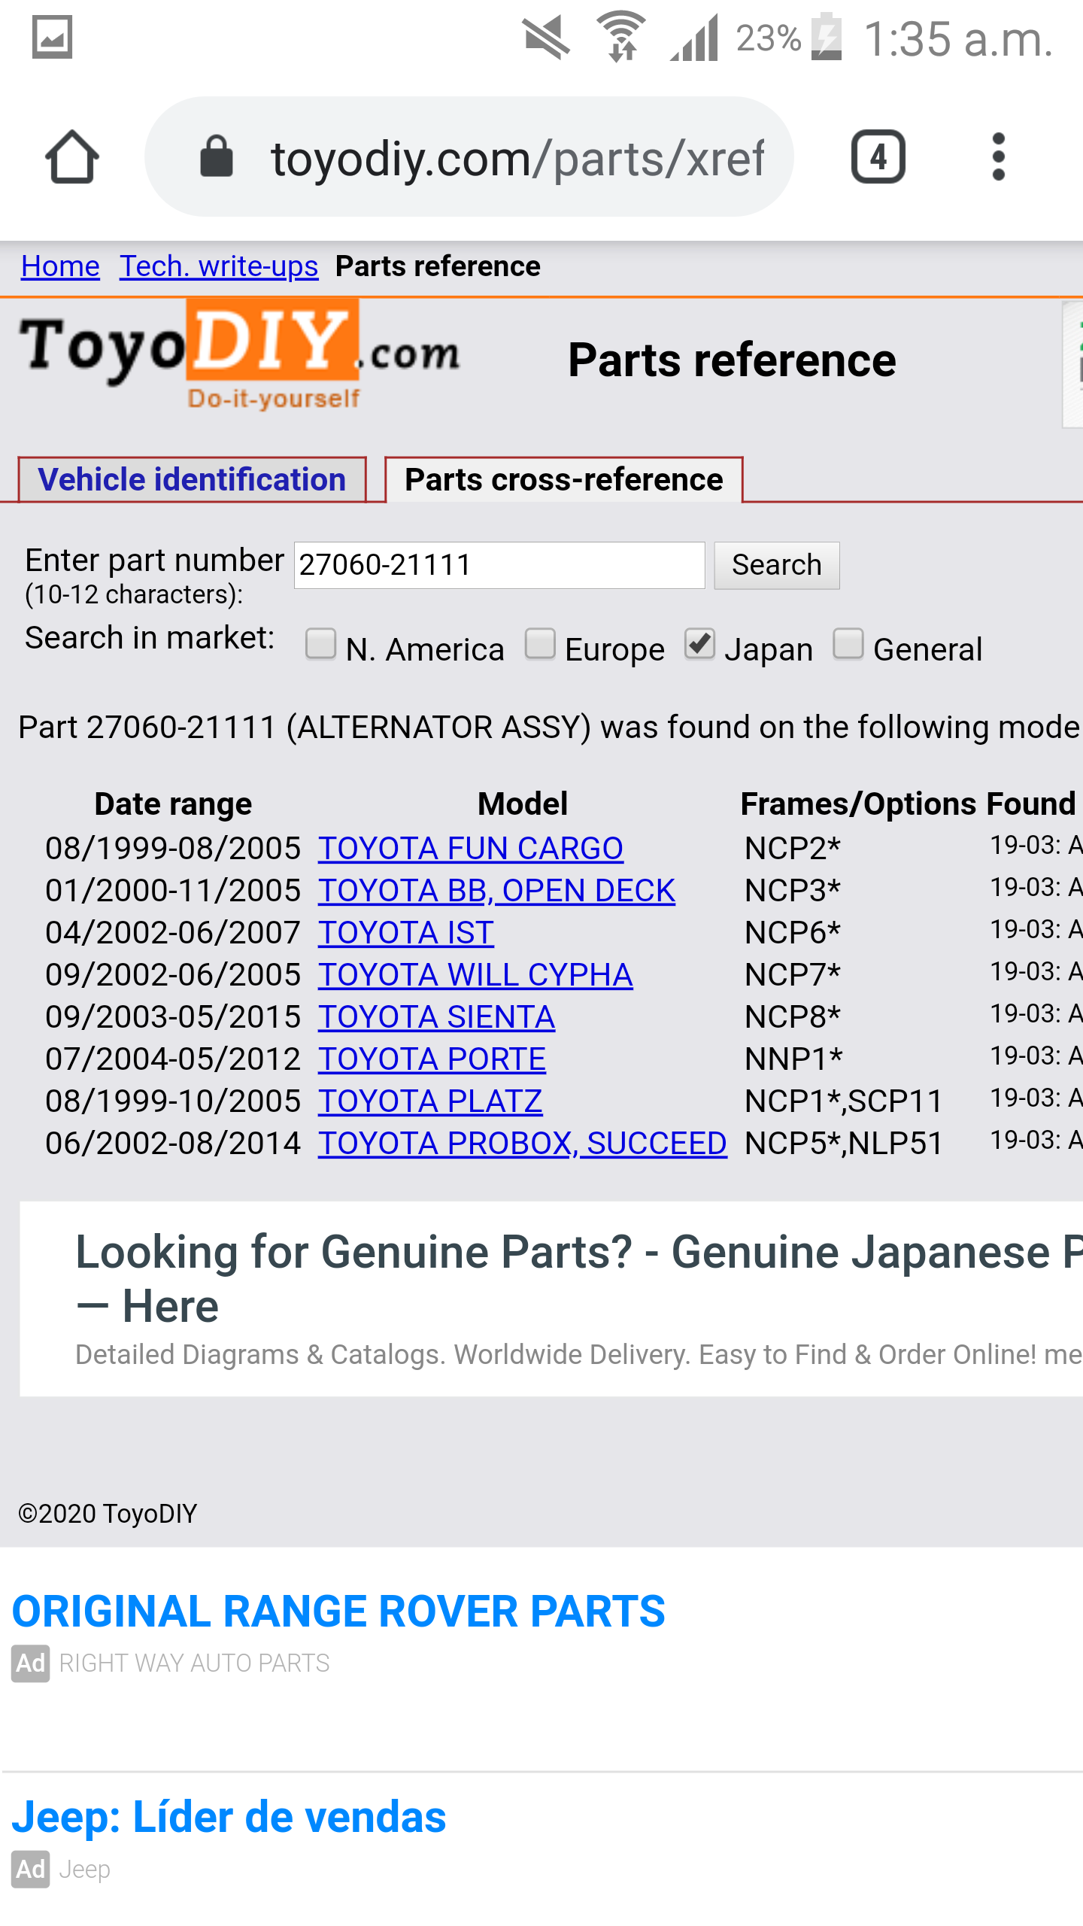Viewport: 1083px width, 1926px height.
Task: Tap the Ad badge beside RIGHT WAY AUTO PARTS
Action: point(31,1663)
